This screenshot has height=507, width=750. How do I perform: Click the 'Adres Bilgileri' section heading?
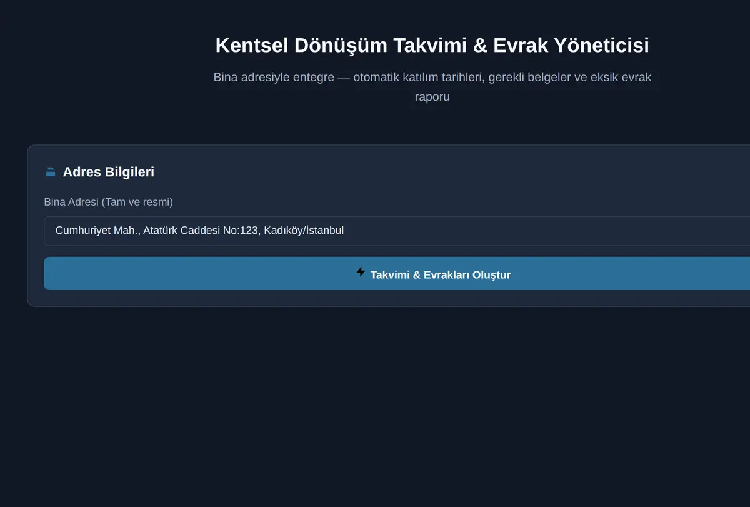click(x=108, y=172)
